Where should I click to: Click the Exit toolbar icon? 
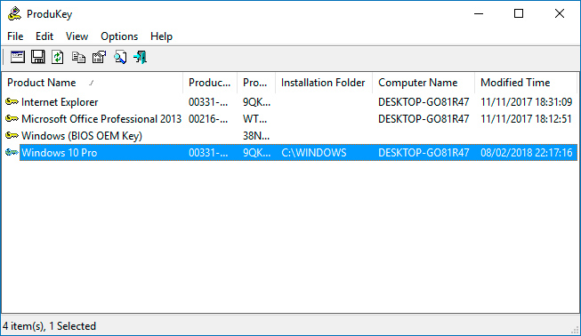click(x=140, y=57)
